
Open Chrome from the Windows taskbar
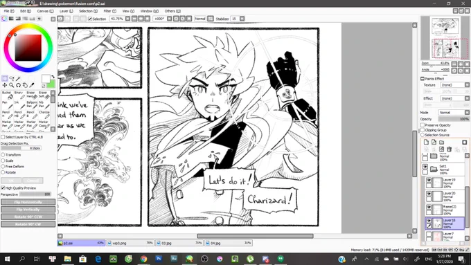pos(143,259)
